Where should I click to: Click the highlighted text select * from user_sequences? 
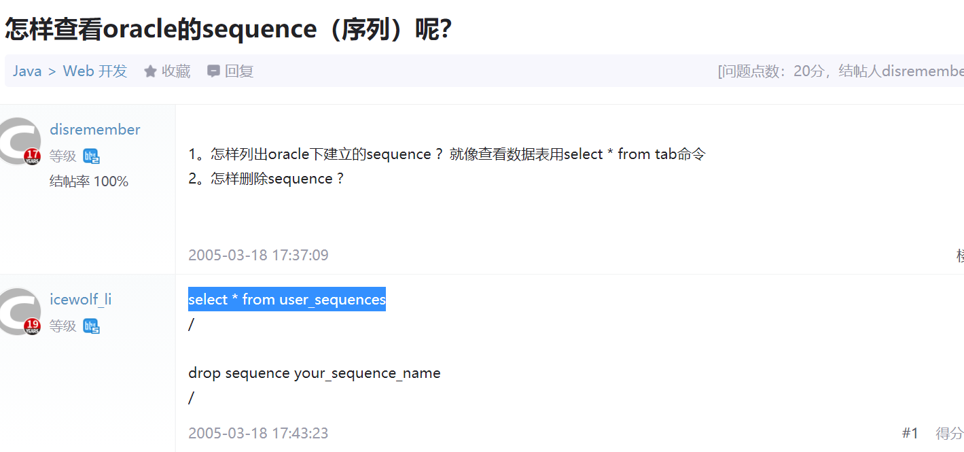287,299
